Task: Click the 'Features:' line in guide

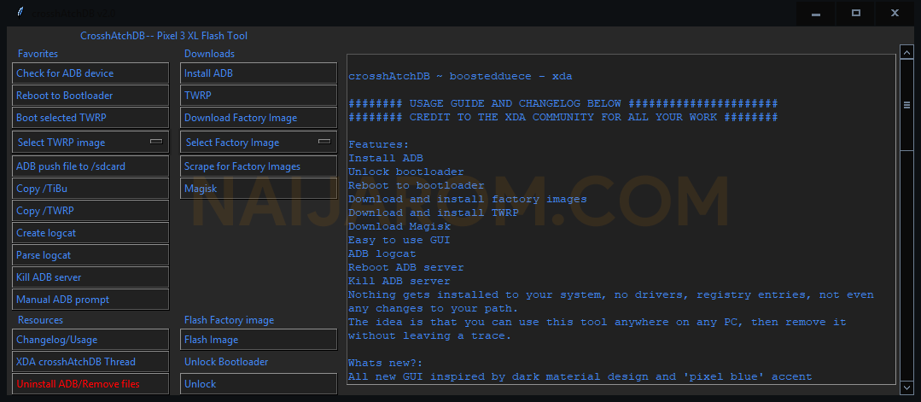Action: point(378,144)
